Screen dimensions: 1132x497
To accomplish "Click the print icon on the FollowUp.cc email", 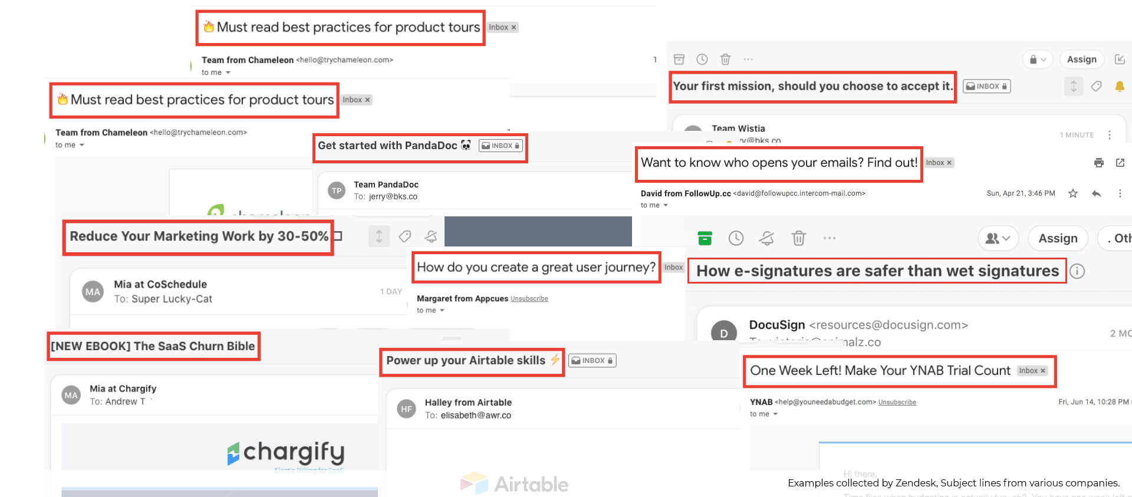I will click(1098, 163).
